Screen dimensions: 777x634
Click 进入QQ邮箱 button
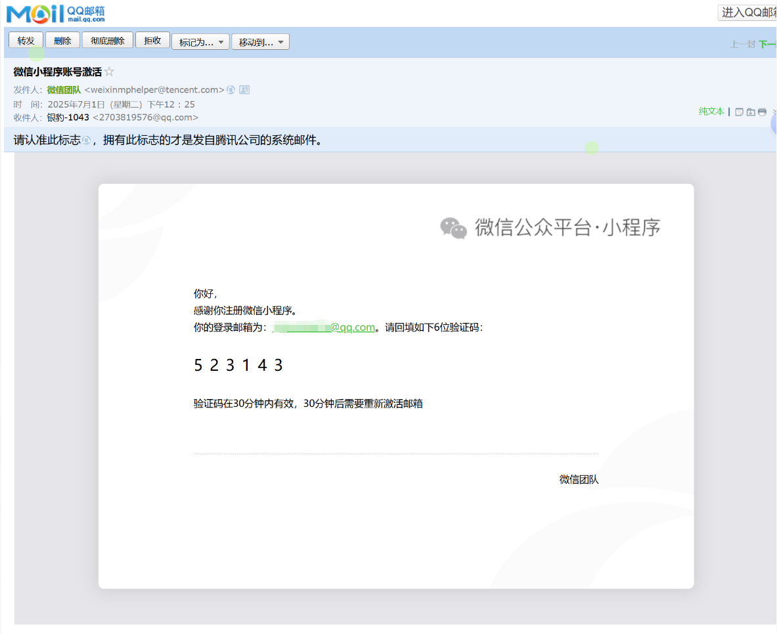pyautogui.click(x=747, y=12)
